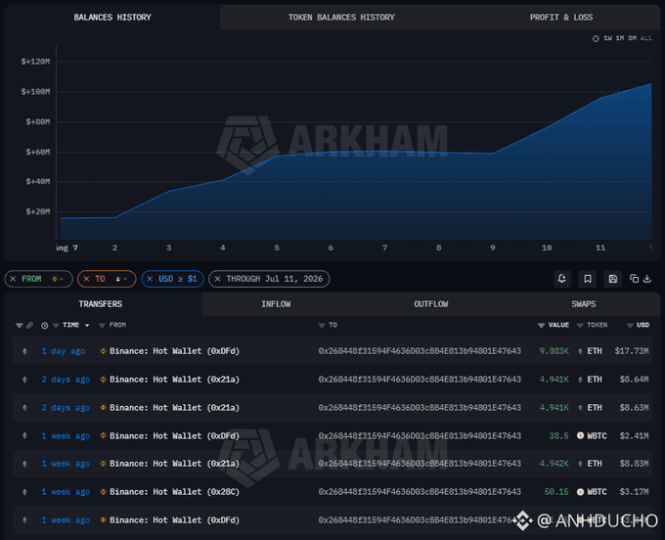Open the Profit & Loss tab
The height and width of the screenshot is (540, 665).
[x=561, y=18]
